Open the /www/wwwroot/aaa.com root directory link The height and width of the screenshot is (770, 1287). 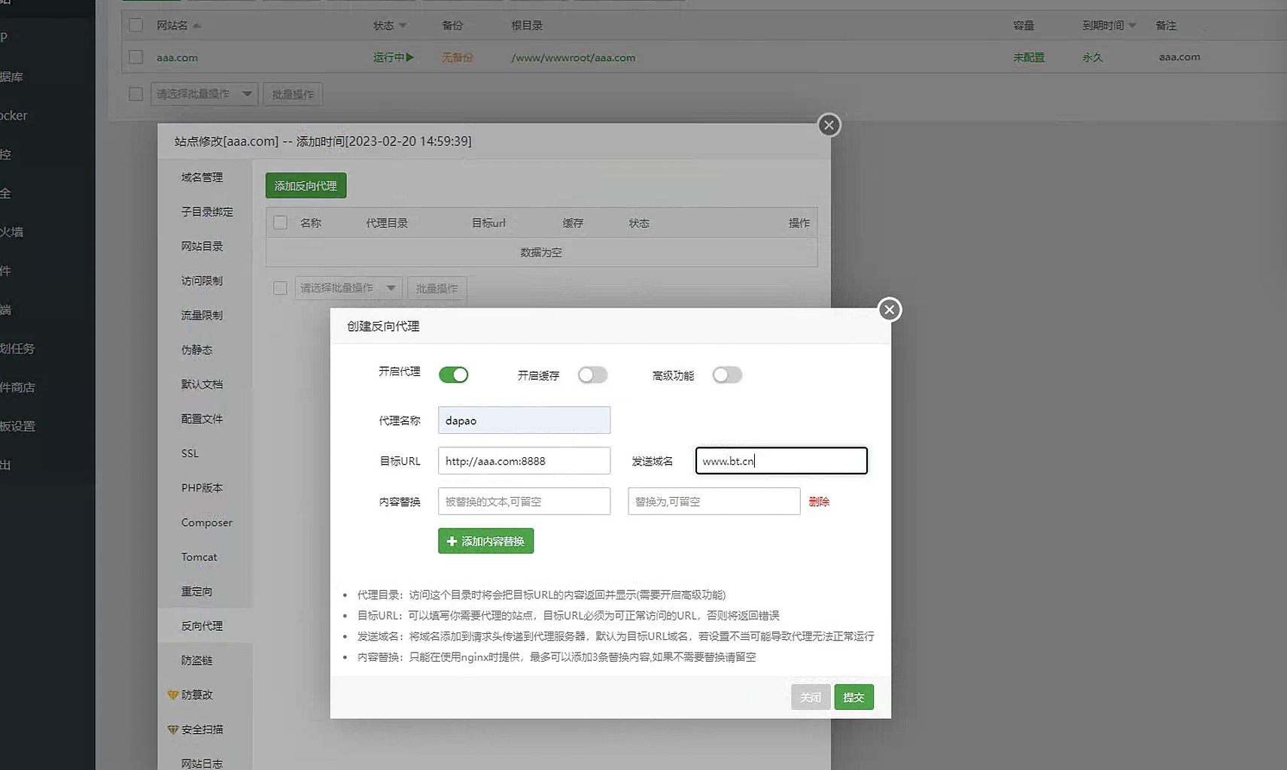click(573, 57)
